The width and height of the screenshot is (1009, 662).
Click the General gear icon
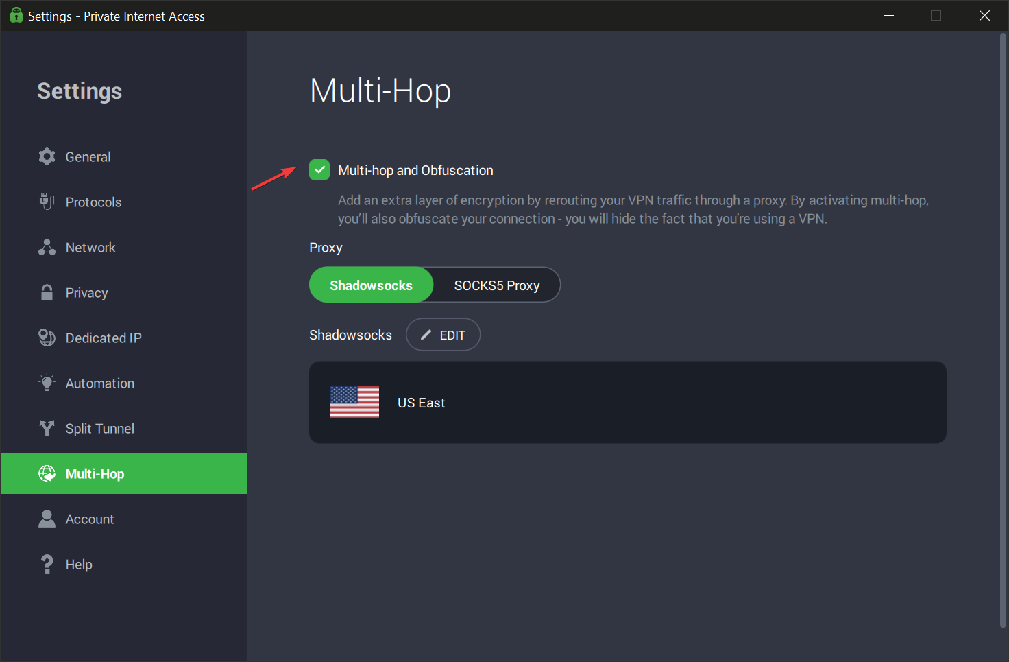[x=47, y=156]
